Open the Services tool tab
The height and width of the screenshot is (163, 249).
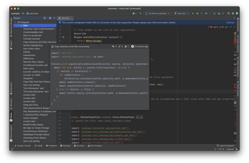tap(79, 146)
